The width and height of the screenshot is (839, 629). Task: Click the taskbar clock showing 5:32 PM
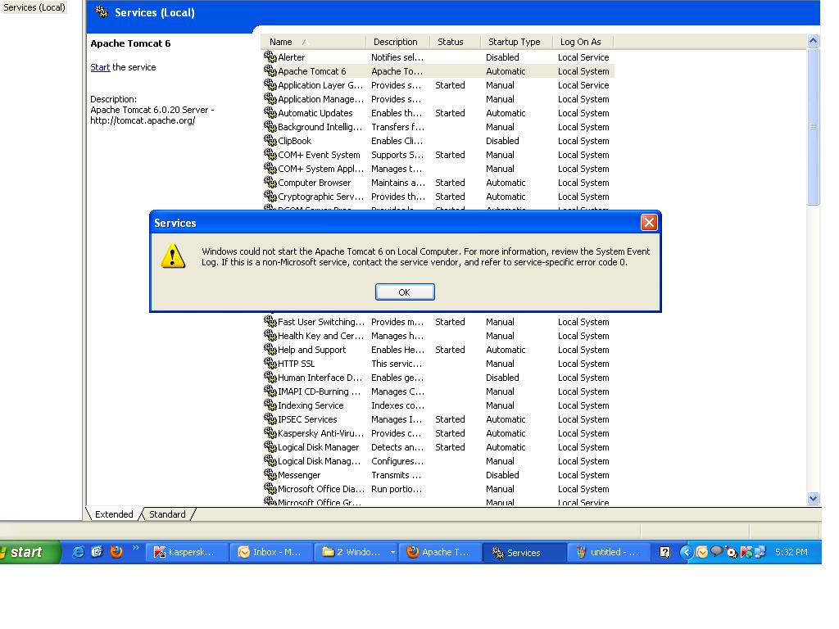pyautogui.click(x=791, y=552)
